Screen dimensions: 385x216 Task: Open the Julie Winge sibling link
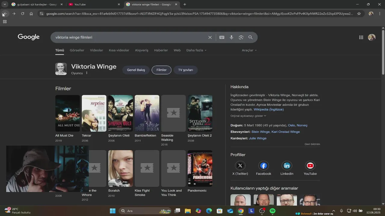[x=258, y=138]
